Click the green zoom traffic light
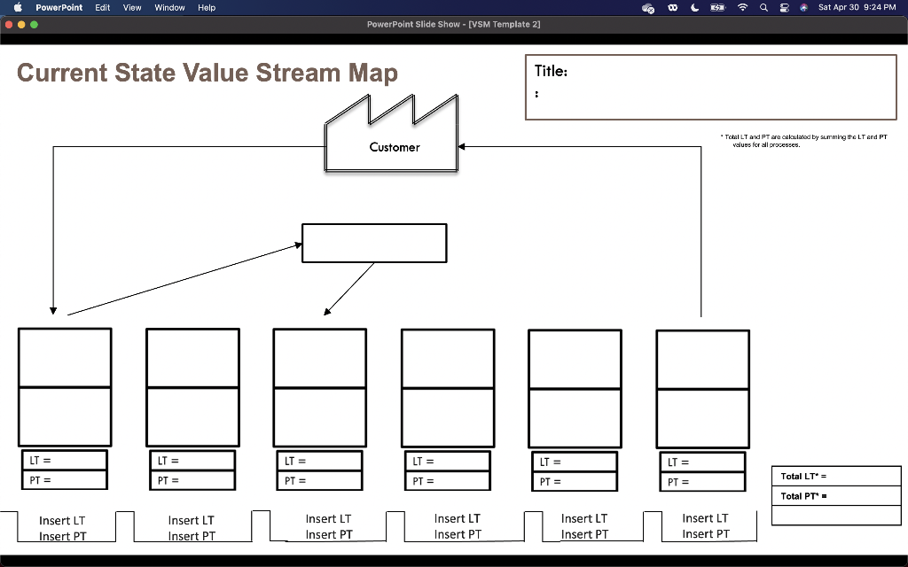The width and height of the screenshot is (908, 567). pyautogui.click(x=33, y=25)
